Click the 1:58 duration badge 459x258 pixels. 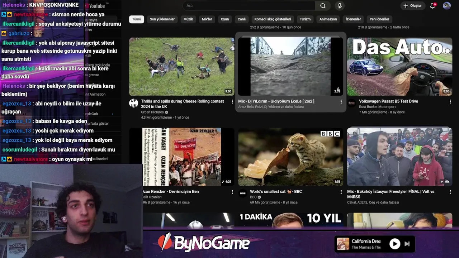[337, 182]
